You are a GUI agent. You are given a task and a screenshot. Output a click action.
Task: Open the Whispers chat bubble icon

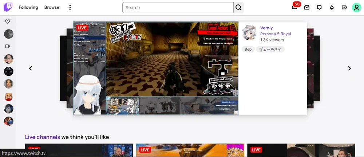(x=319, y=7)
